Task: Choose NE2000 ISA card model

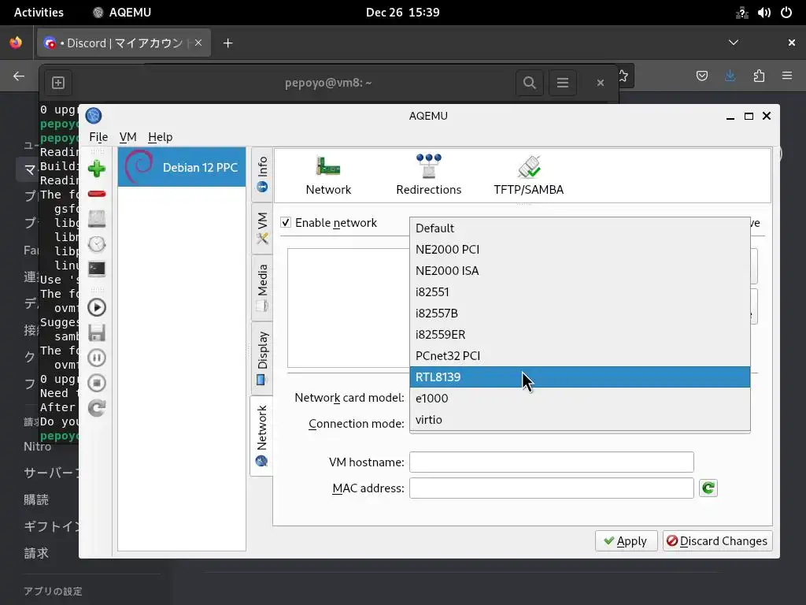Action: tap(580, 271)
